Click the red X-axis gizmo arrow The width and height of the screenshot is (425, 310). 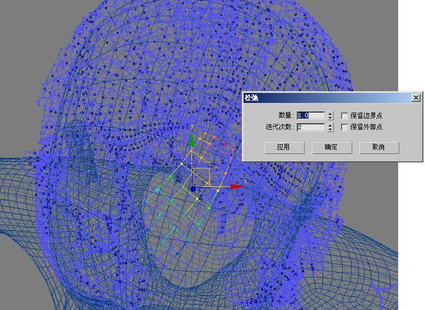(237, 186)
